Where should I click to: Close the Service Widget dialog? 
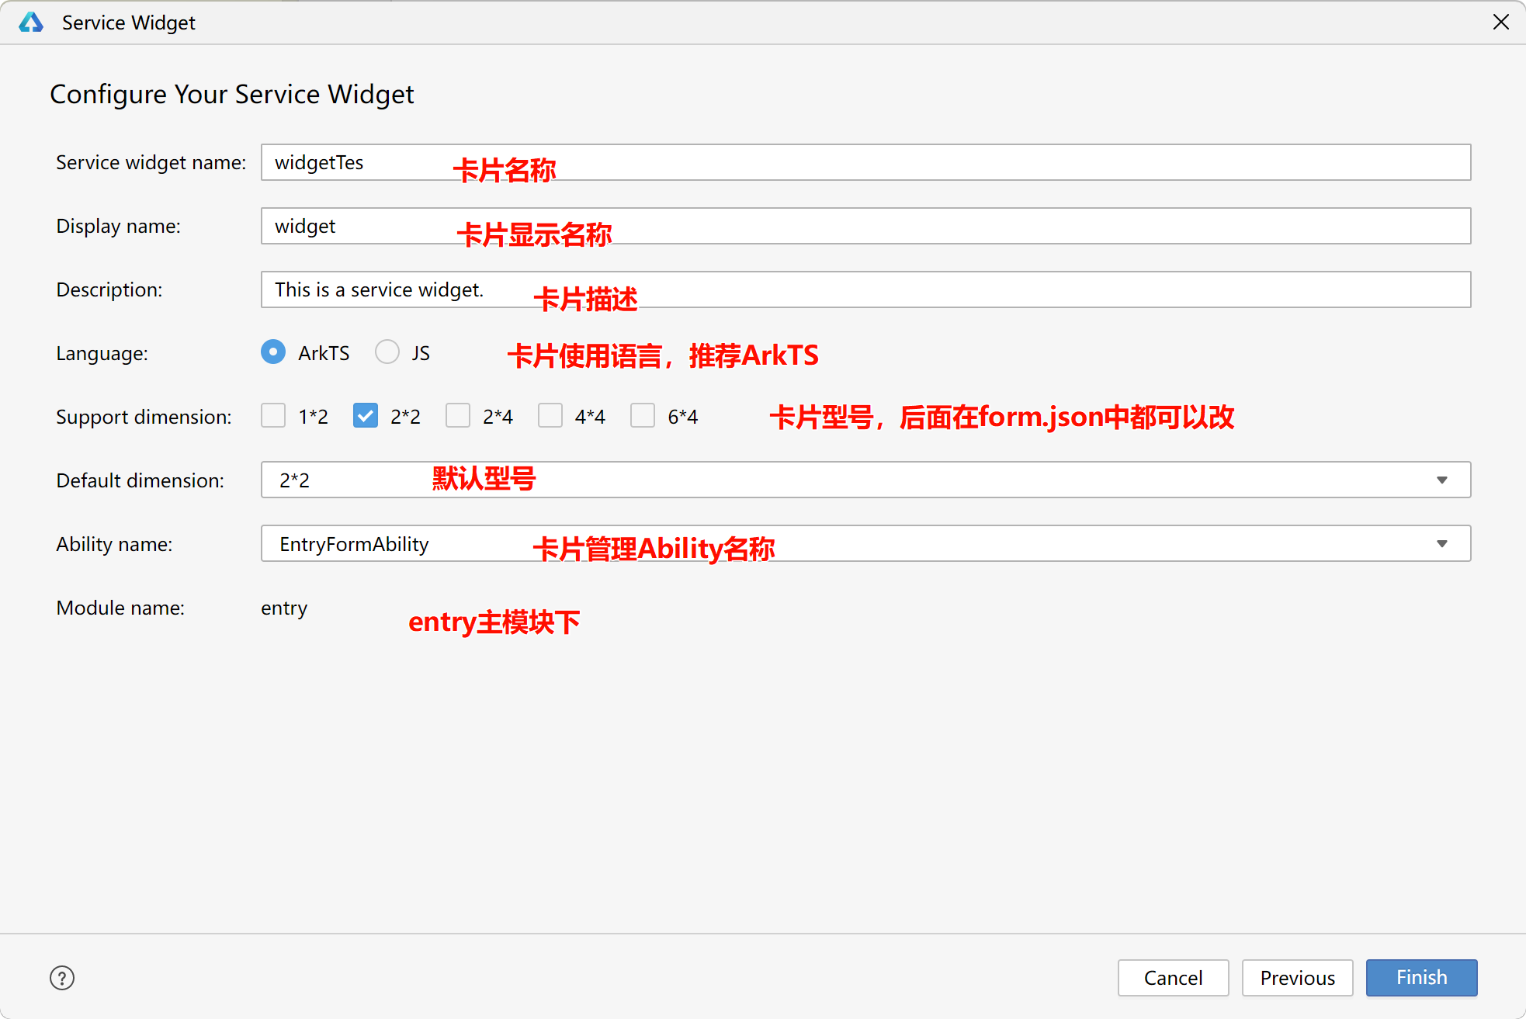[1500, 23]
